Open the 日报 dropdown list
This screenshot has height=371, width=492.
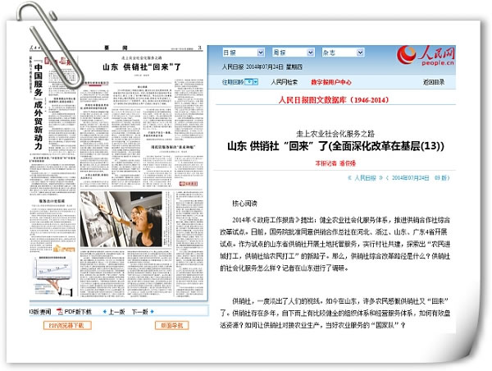(244, 53)
